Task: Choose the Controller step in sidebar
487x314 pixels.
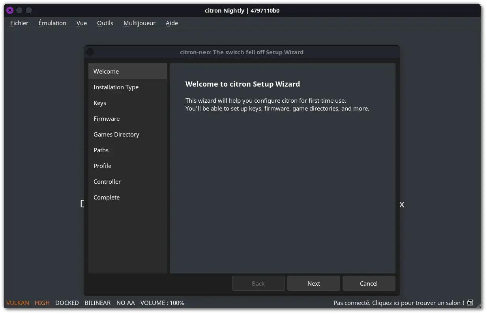Action: click(107, 181)
